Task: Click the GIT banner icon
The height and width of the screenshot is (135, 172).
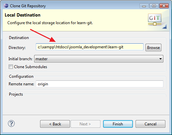Action: tap(155, 20)
